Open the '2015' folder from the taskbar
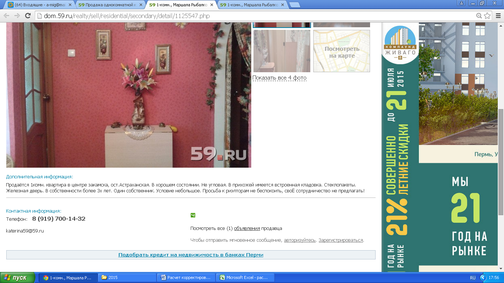Image resolution: width=504 pixels, height=283 pixels. tap(127, 277)
